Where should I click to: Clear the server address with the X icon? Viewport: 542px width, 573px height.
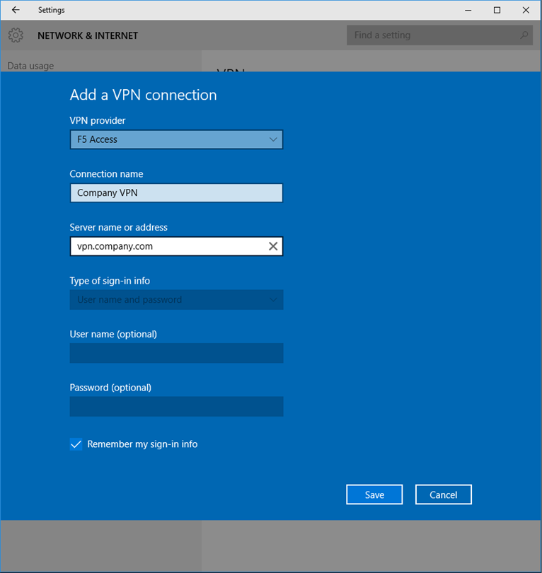pyautogui.click(x=273, y=246)
